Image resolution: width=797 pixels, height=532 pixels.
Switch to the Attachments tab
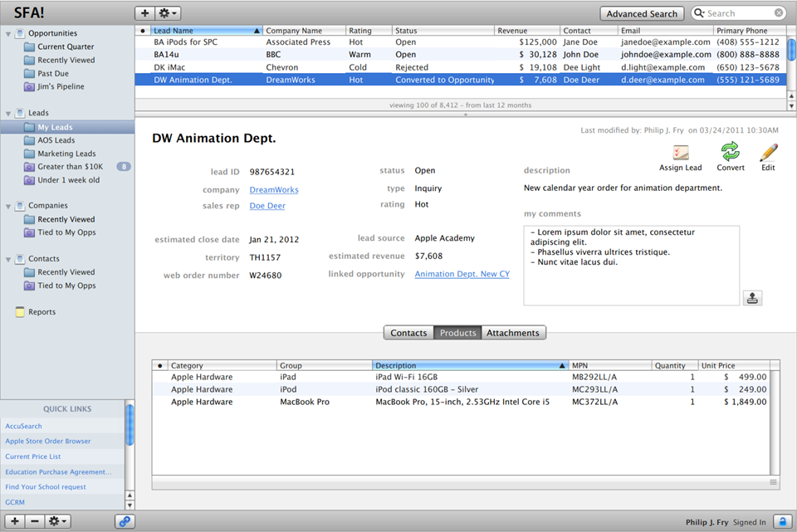pos(513,333)
